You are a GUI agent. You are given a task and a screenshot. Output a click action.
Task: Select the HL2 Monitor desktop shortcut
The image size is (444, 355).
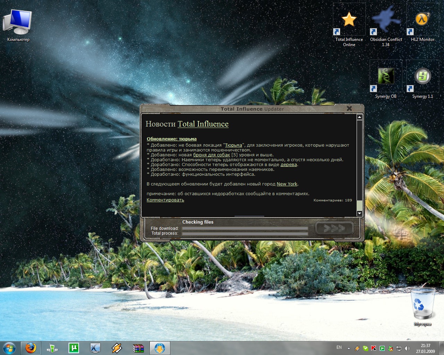[x=422, y=23]
